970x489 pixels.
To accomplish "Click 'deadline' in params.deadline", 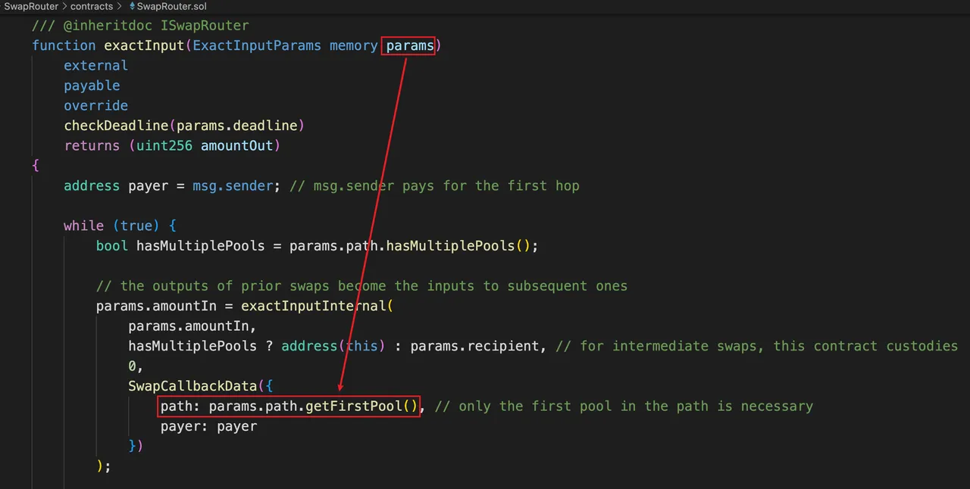I will [x=265, y=126].
